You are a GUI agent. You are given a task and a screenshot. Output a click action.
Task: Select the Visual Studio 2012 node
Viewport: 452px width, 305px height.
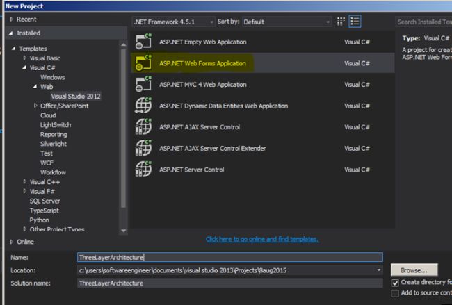(x=76, y=96)
